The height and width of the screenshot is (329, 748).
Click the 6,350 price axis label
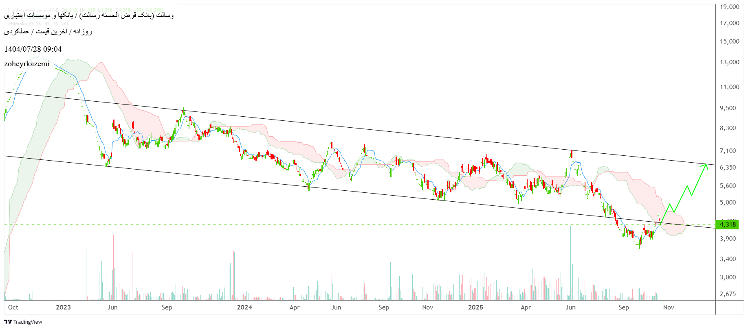coord(728,168)
